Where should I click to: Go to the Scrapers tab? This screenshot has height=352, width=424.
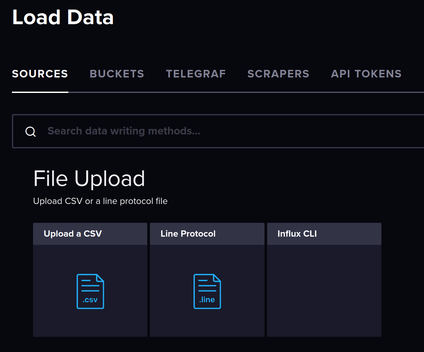(x=278, y=74)
